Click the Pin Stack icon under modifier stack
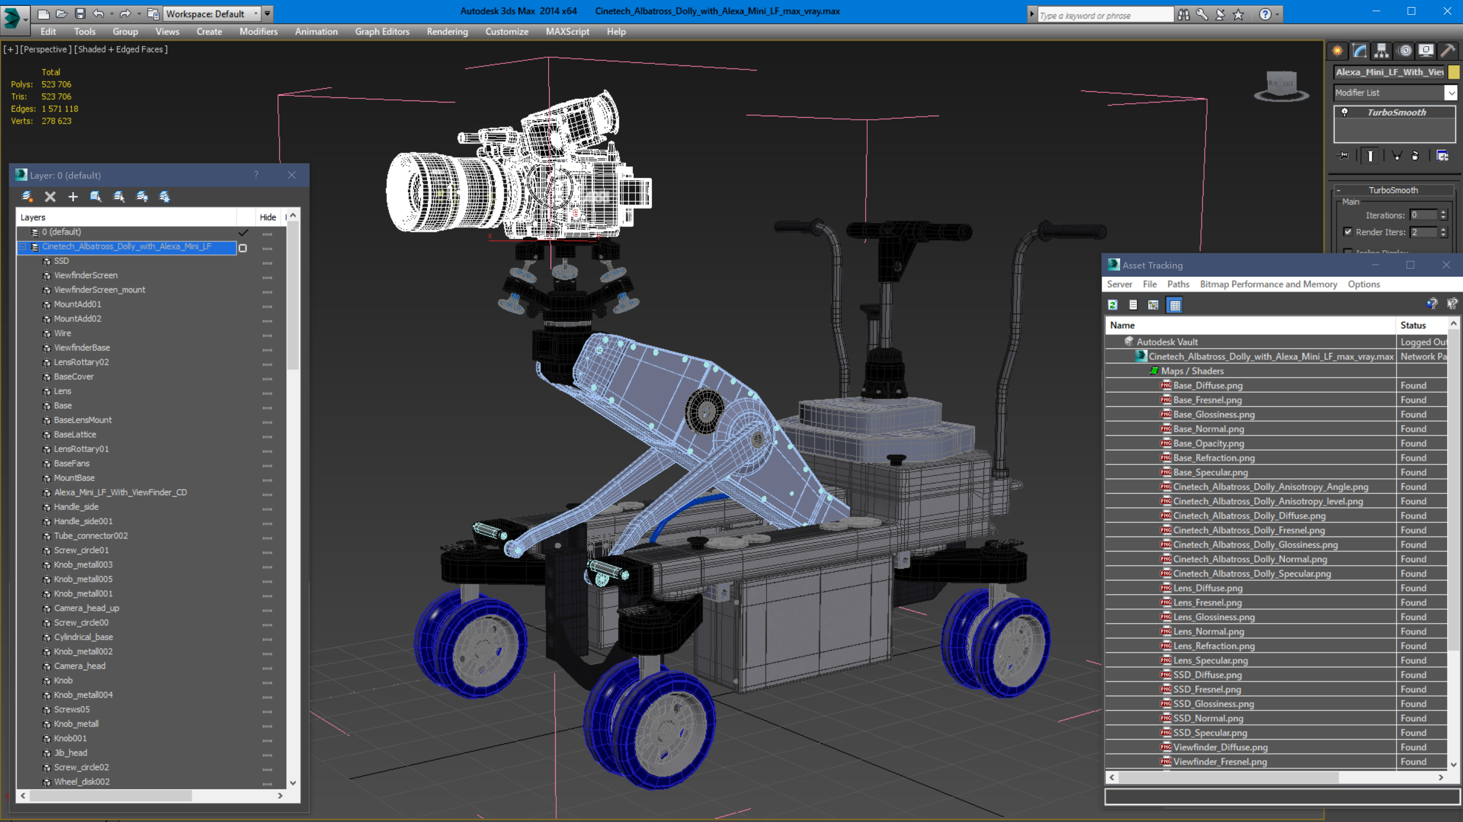The image size is (1463, 822). pos(1343,155)
